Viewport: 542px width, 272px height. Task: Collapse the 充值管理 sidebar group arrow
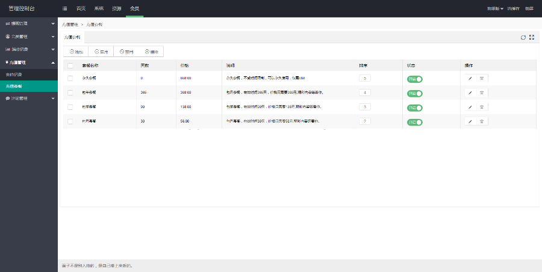53,62
